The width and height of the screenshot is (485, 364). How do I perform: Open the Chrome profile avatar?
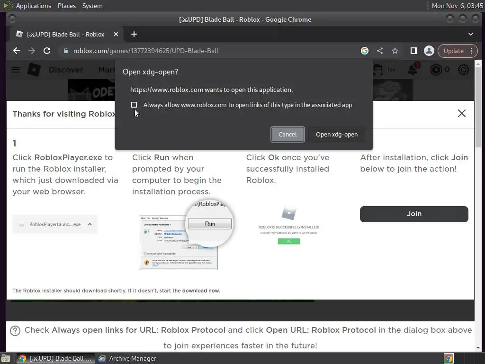click(429, 51)
